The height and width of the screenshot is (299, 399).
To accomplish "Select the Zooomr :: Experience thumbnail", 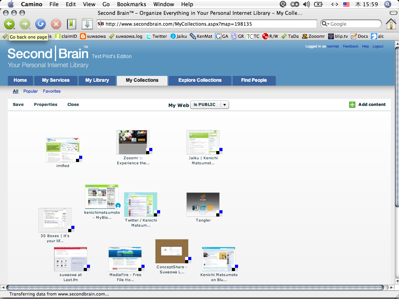I will pos(133,142).
